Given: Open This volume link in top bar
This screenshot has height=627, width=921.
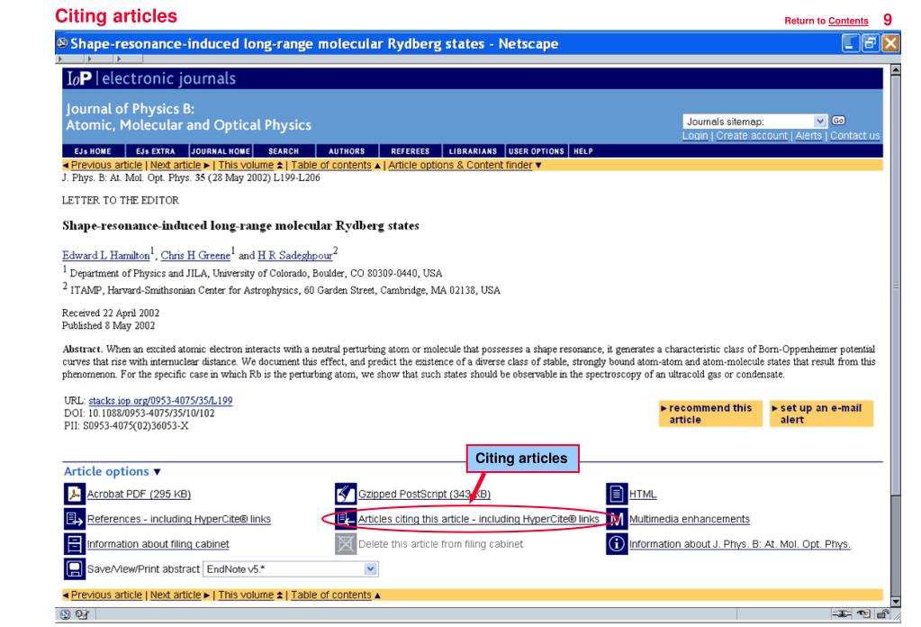Looking at the screenshot, I should [246, 165].
